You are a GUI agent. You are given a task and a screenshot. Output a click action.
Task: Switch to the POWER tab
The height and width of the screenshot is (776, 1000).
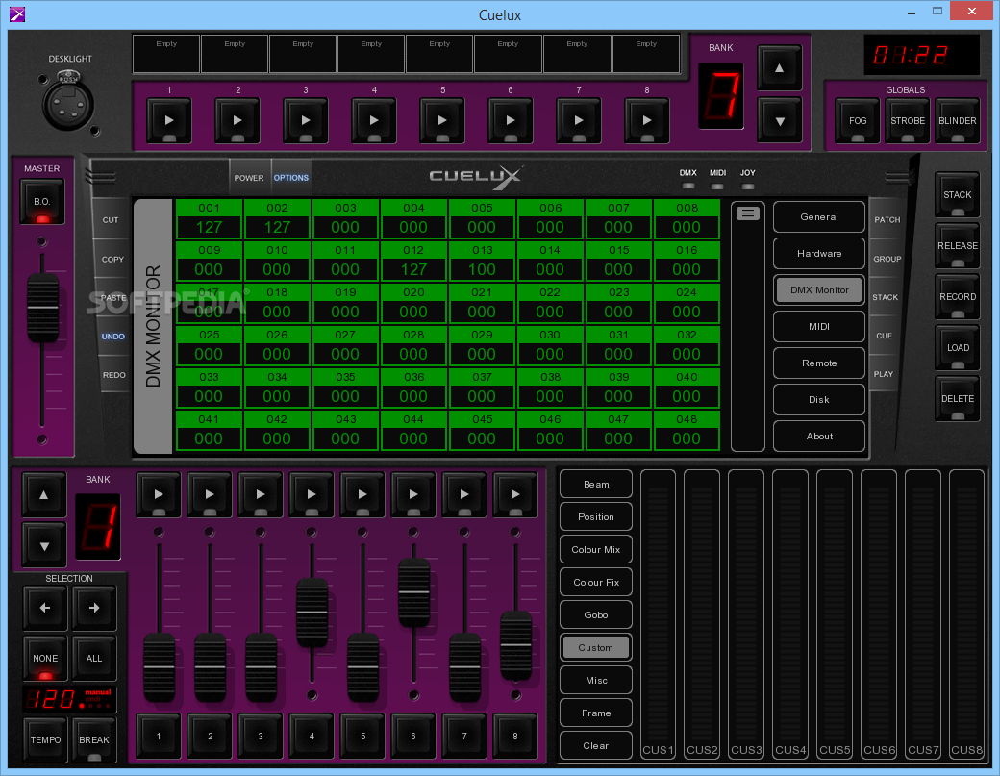249,177
